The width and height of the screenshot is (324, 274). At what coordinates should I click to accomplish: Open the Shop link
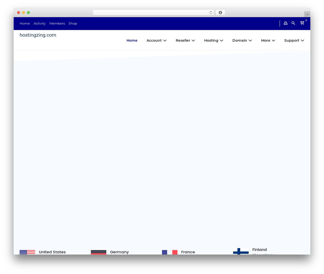click(73, 24)
